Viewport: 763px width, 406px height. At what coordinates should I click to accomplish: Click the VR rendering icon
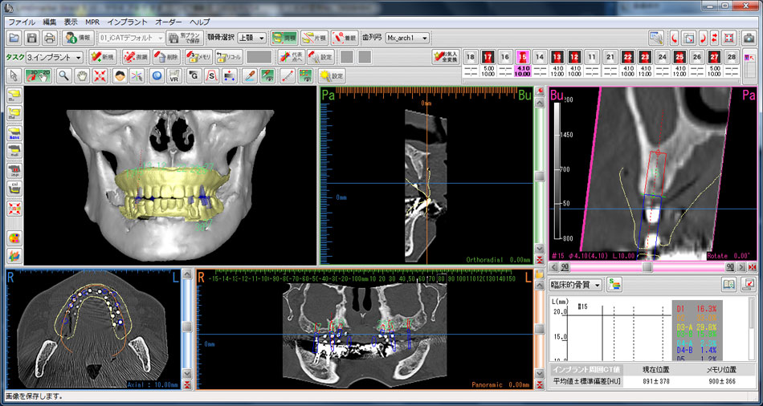point(174,75)
